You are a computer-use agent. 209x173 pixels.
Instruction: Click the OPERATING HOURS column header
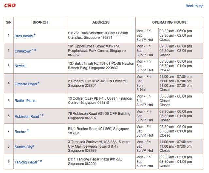click(x=169, y=22)
